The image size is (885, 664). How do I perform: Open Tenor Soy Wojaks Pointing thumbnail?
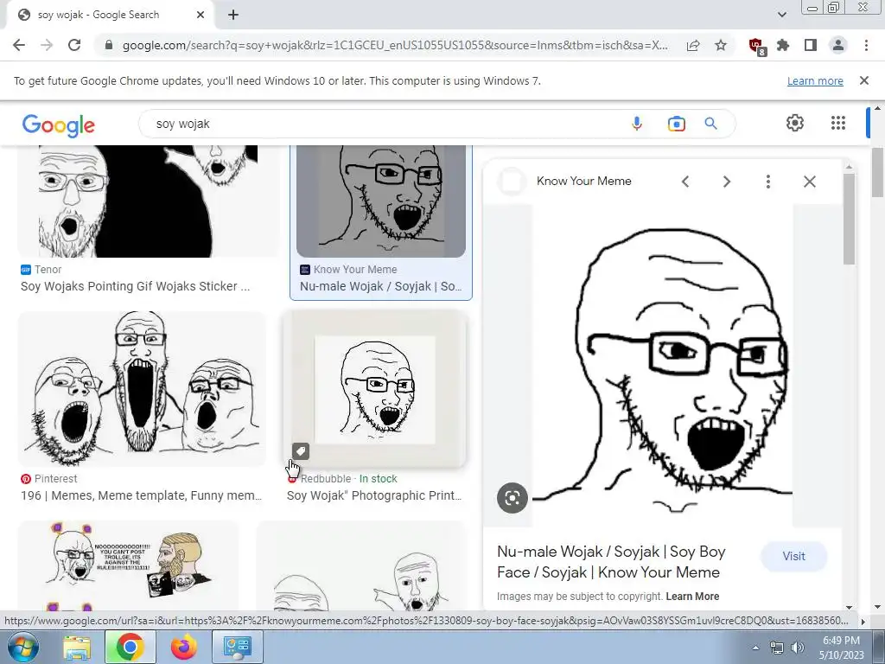pyautogui.click(x=149, y=201)
